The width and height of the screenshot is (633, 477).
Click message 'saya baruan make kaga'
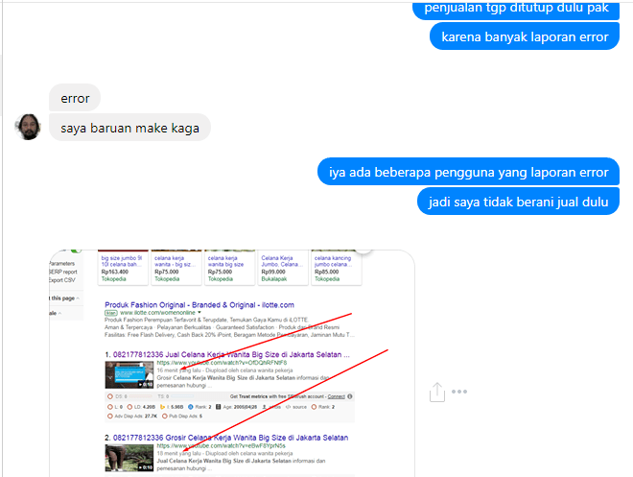tap(129, 128)
